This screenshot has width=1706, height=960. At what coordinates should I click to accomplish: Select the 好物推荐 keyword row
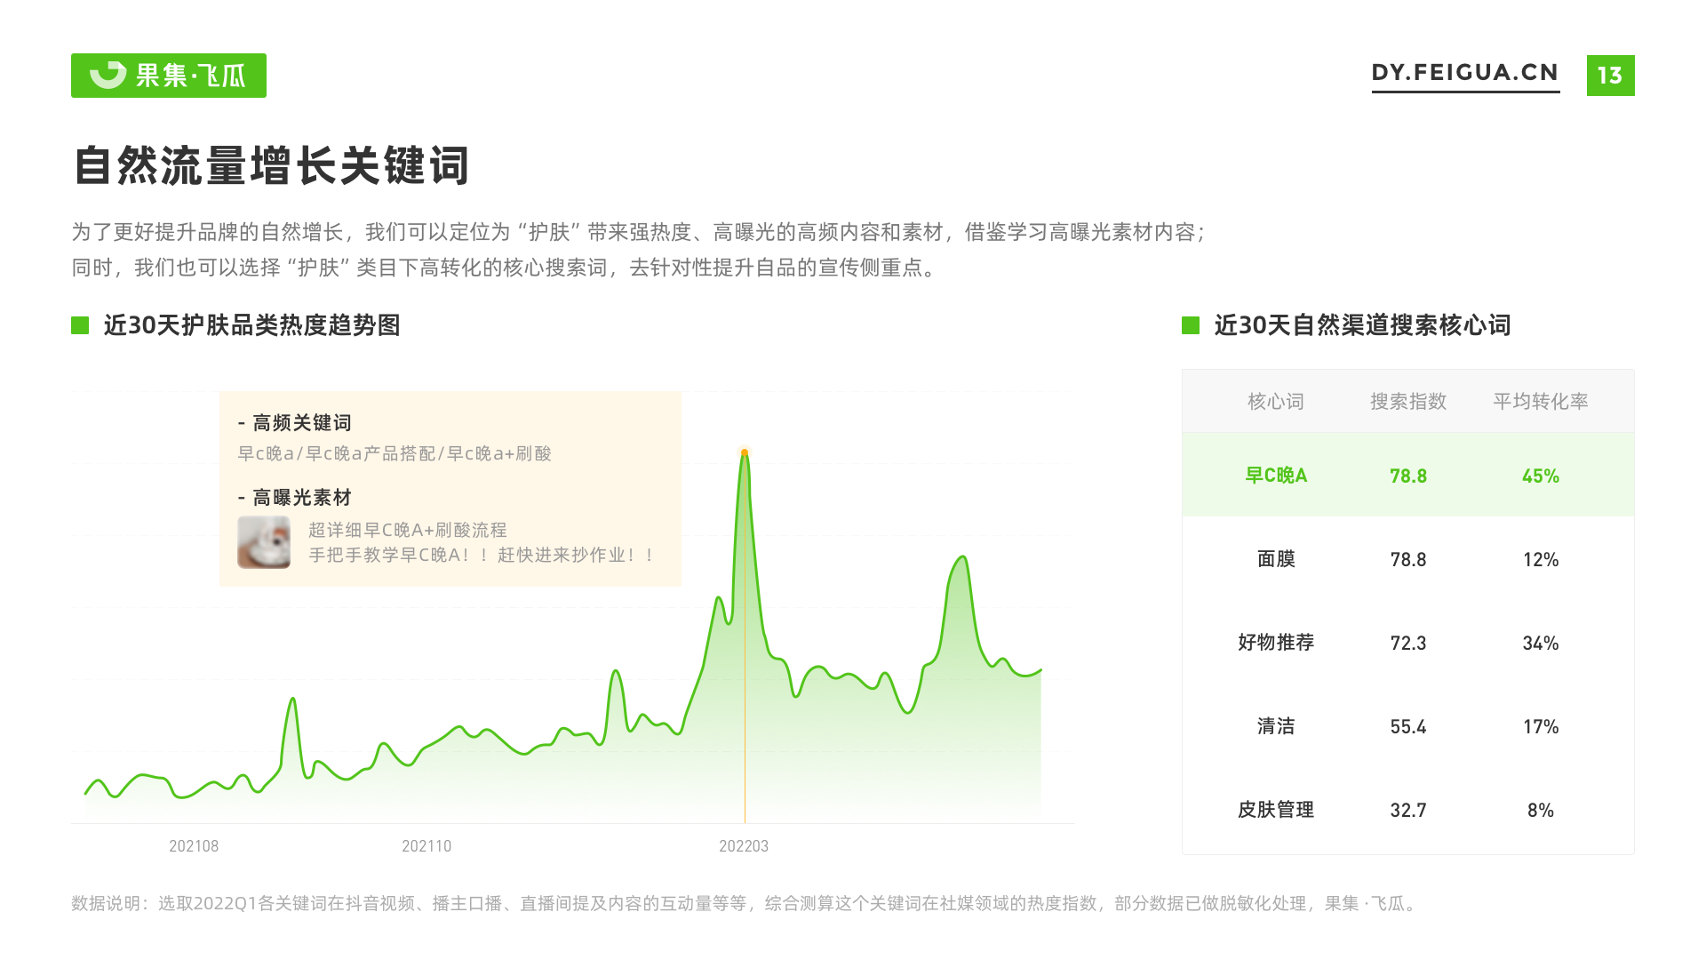click(x=1276, y=643)
